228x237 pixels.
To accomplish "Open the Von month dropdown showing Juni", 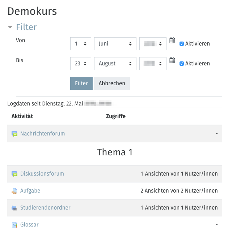I will [x=115, y=44].
